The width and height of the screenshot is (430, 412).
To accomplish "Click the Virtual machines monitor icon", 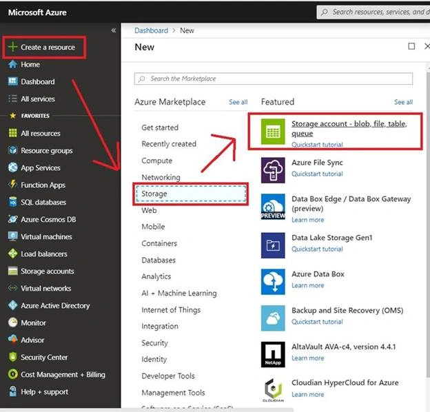I will (x=12, y=236).
